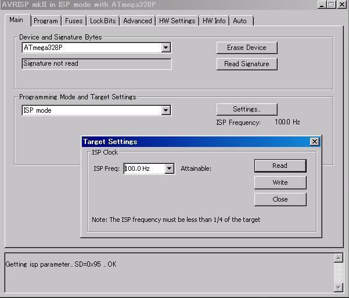This screenshot has width=349, height=298.
Task: Click log scrollbar up arrow
Action: point(339,258)
